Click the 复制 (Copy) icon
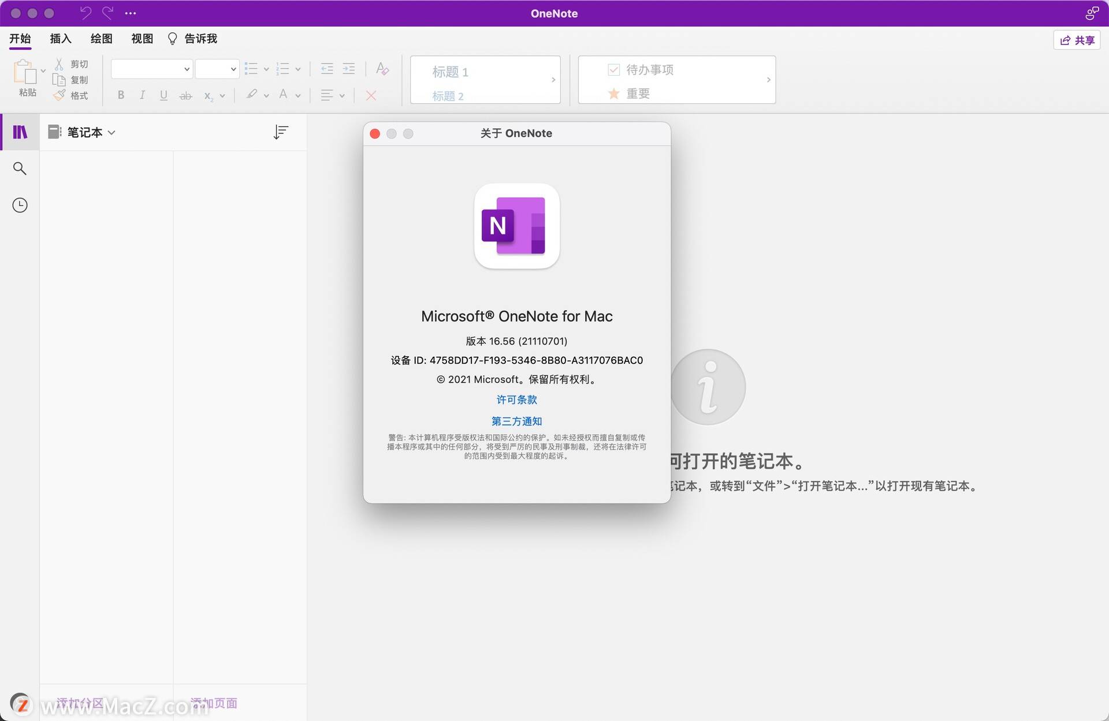This screenshot has width=1109, height=721. coord(60,80)
